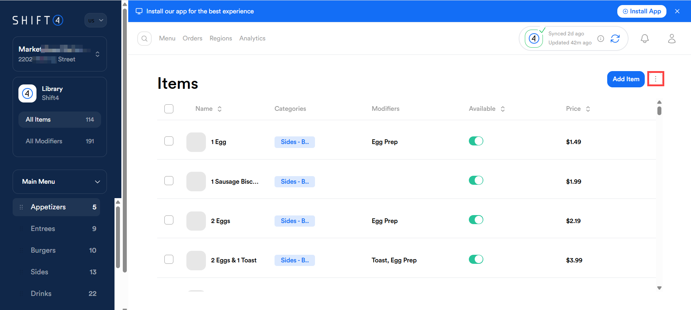
Task: Click the search magnifier icon
Action: 144,39
